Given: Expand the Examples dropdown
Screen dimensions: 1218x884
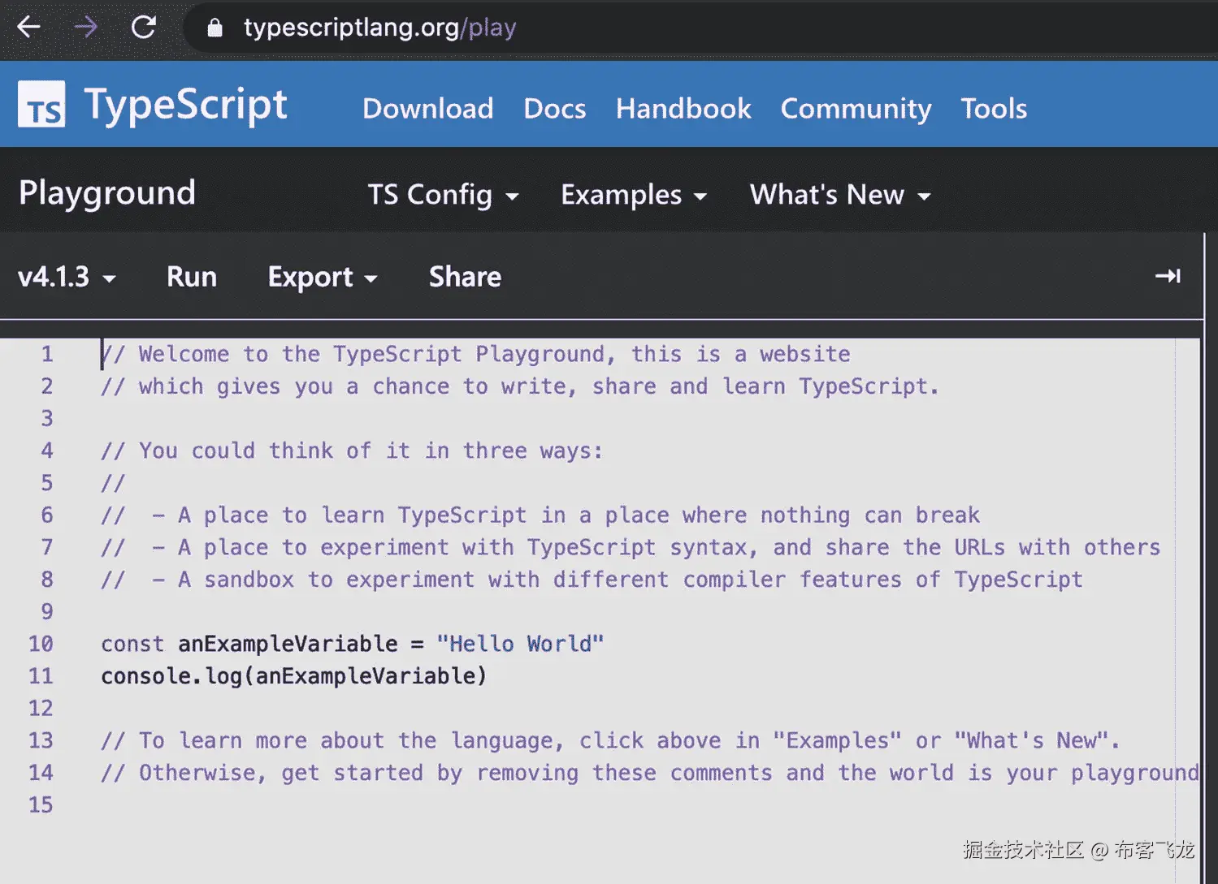Looking at the screenshot, I should (x=634, y=195).
